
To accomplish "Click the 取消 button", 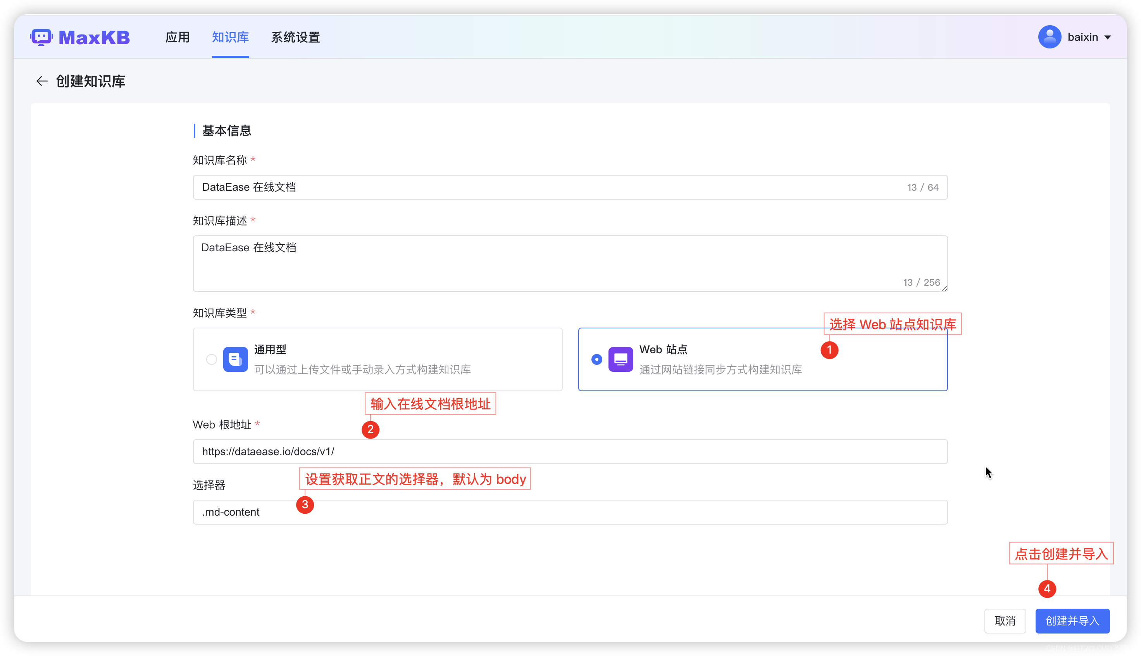I will (1005, 621).
